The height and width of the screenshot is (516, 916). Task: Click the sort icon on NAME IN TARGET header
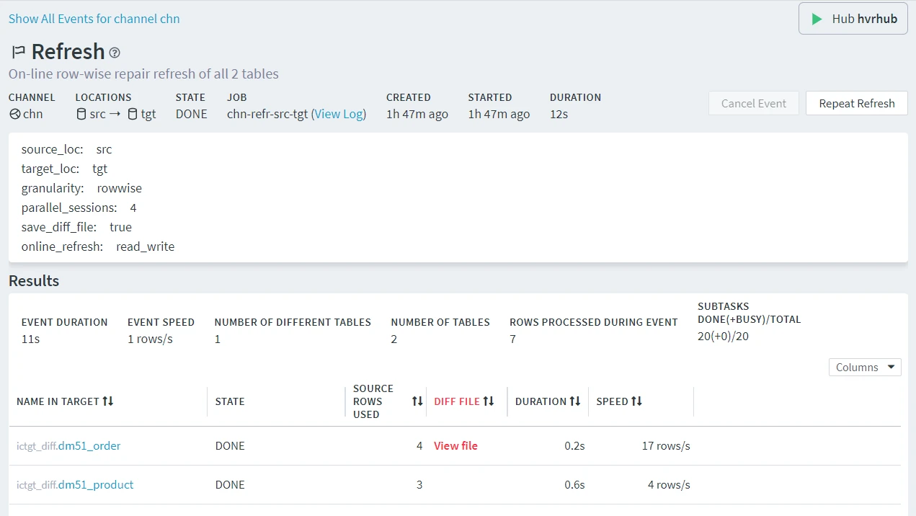(x=109, y=401)
